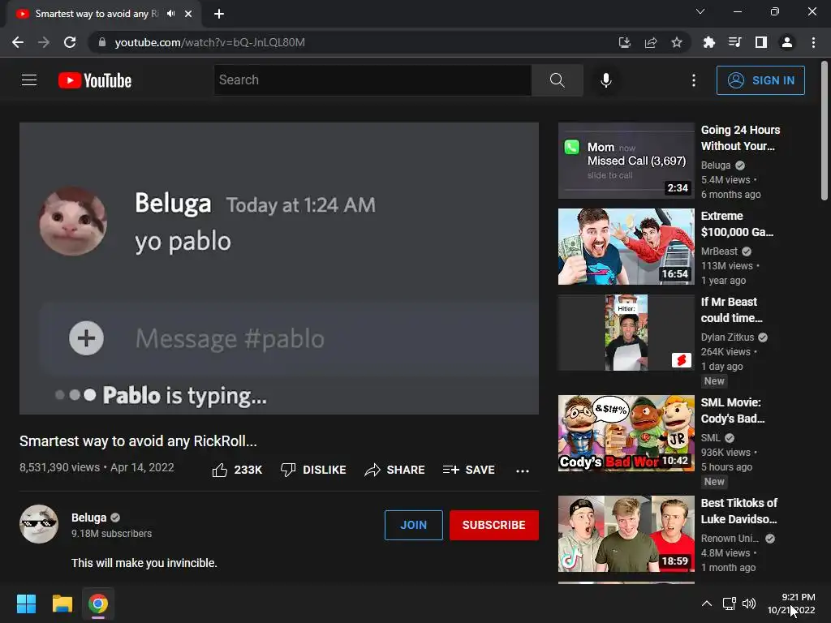
Task: Open a new browser tab
Action: coord(219,14)
